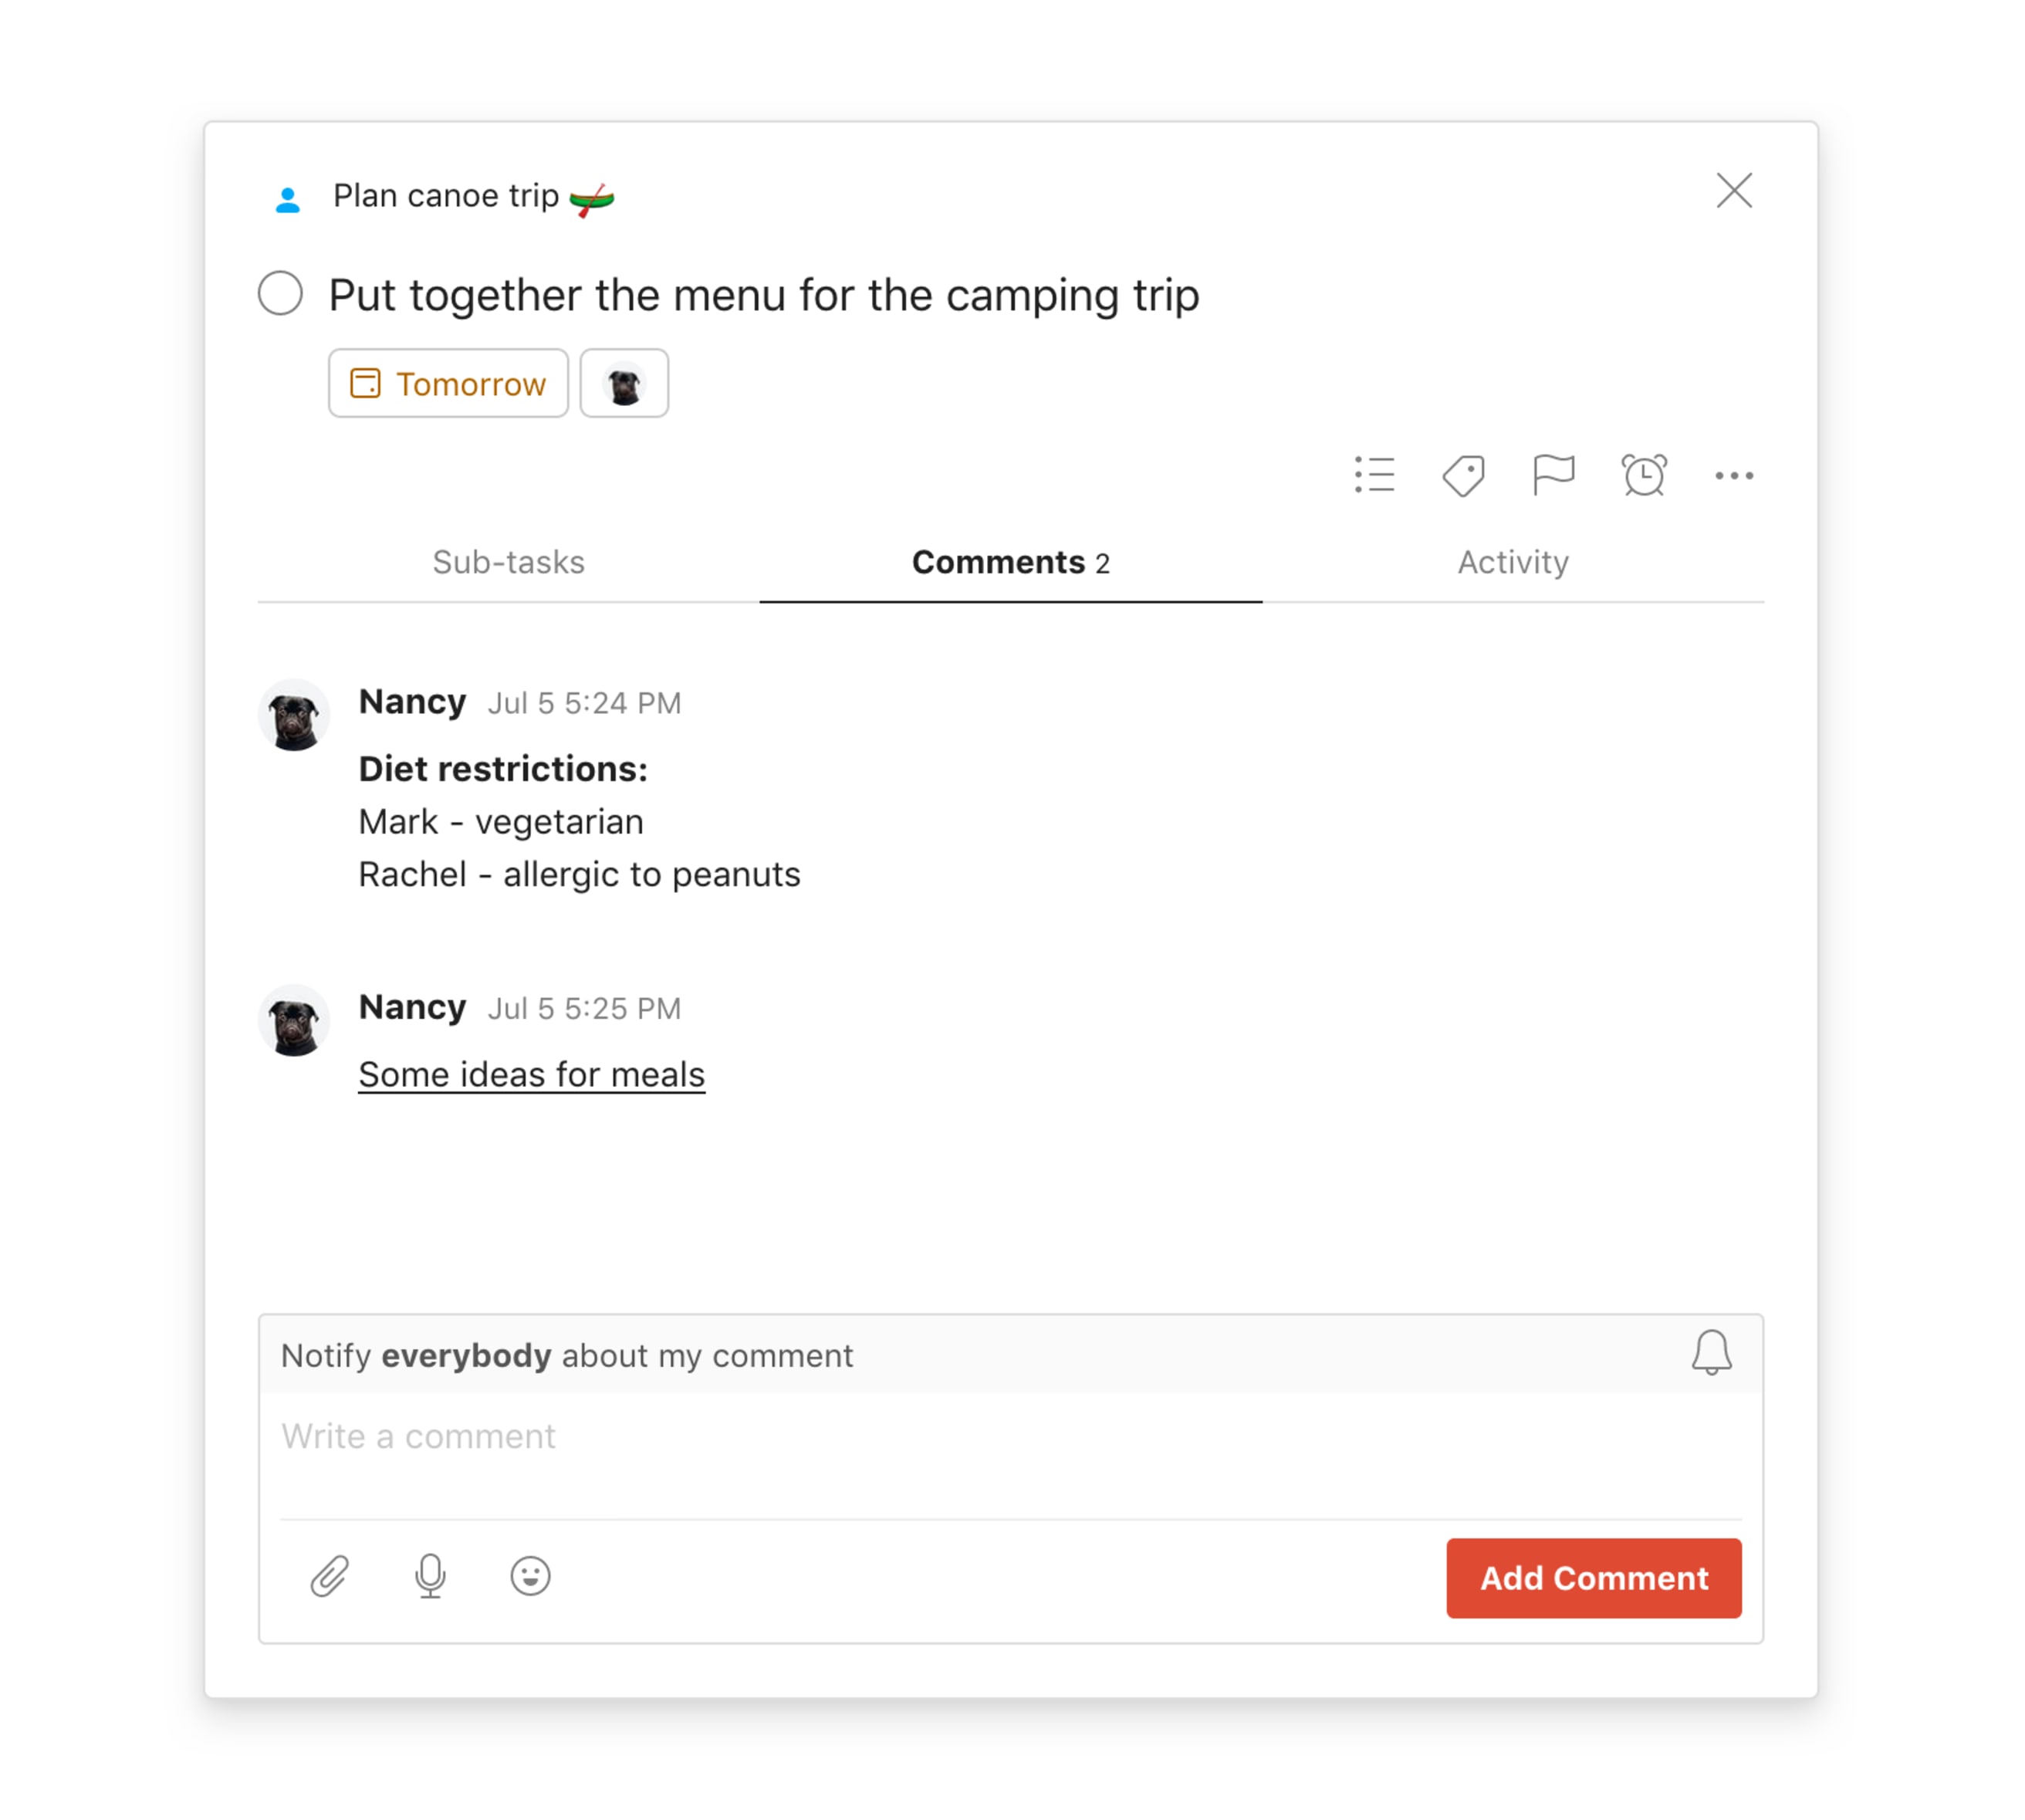Open the Tomorrow due date dropdown
The width and height of the screenshot is (2025, 1820).
click(448, 381)
